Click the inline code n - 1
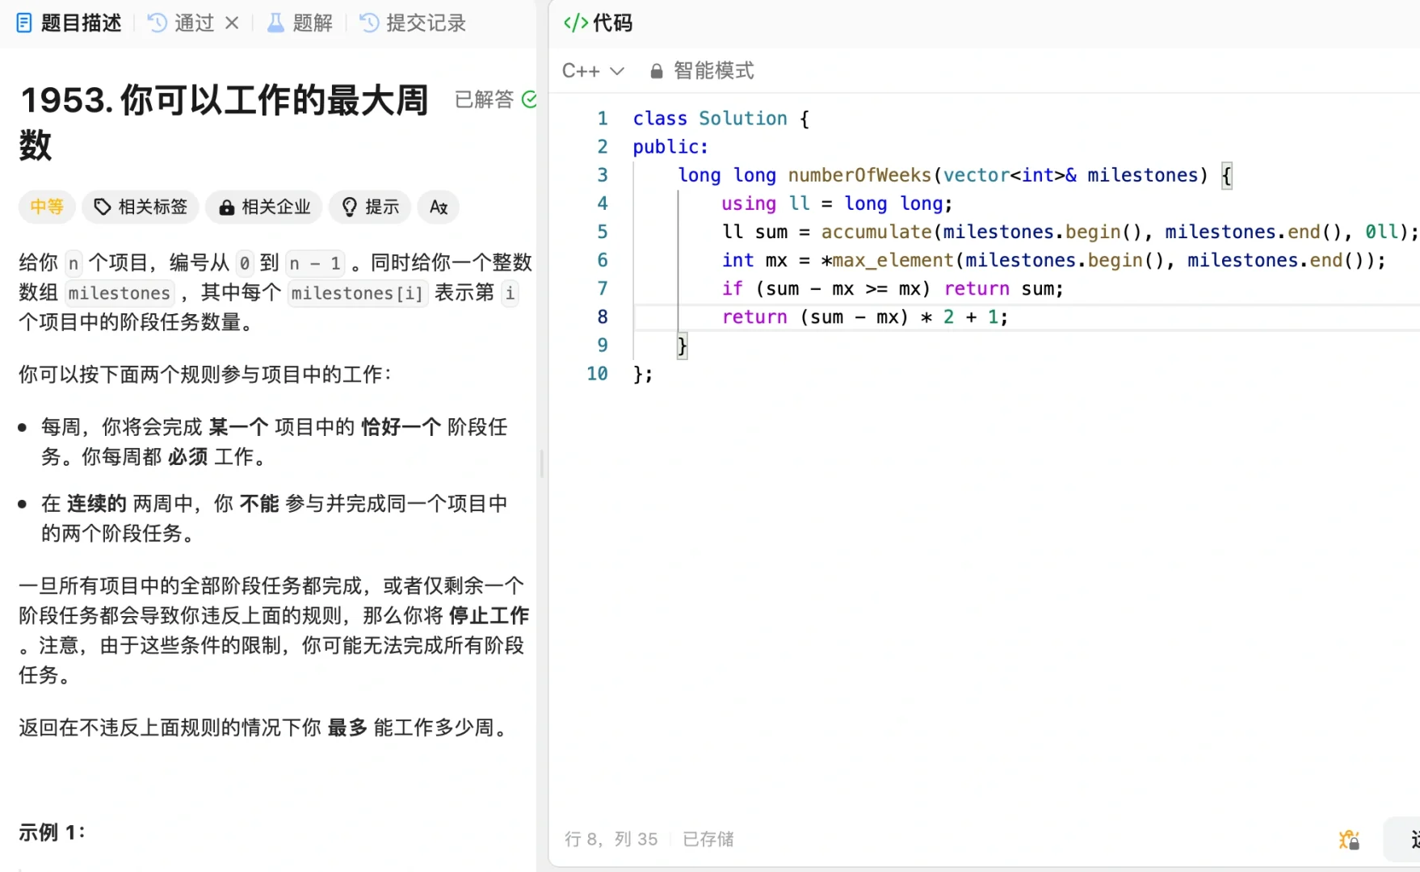 pyautogui.click(x=314, y=263)
